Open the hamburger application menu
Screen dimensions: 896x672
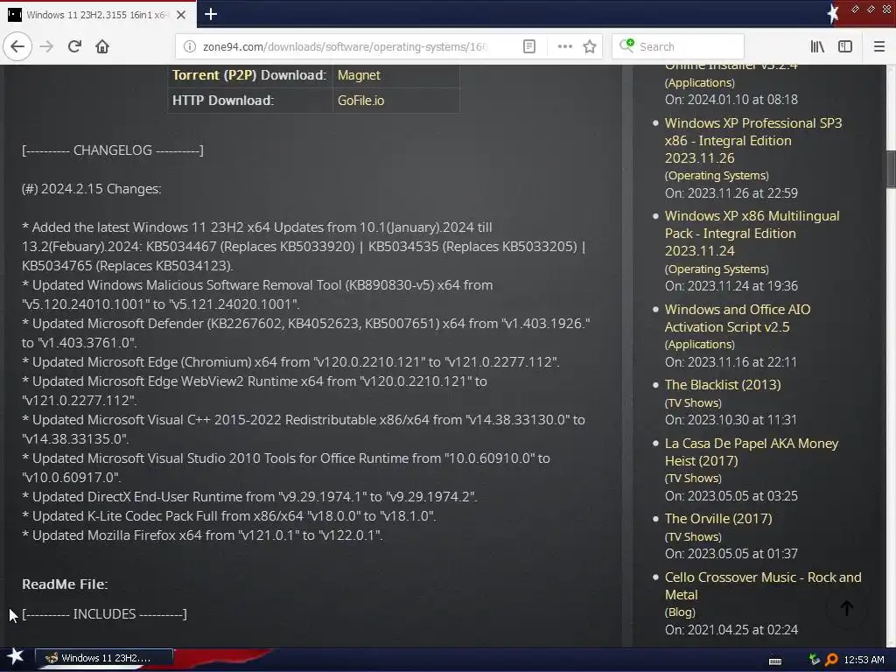(878, 47)
